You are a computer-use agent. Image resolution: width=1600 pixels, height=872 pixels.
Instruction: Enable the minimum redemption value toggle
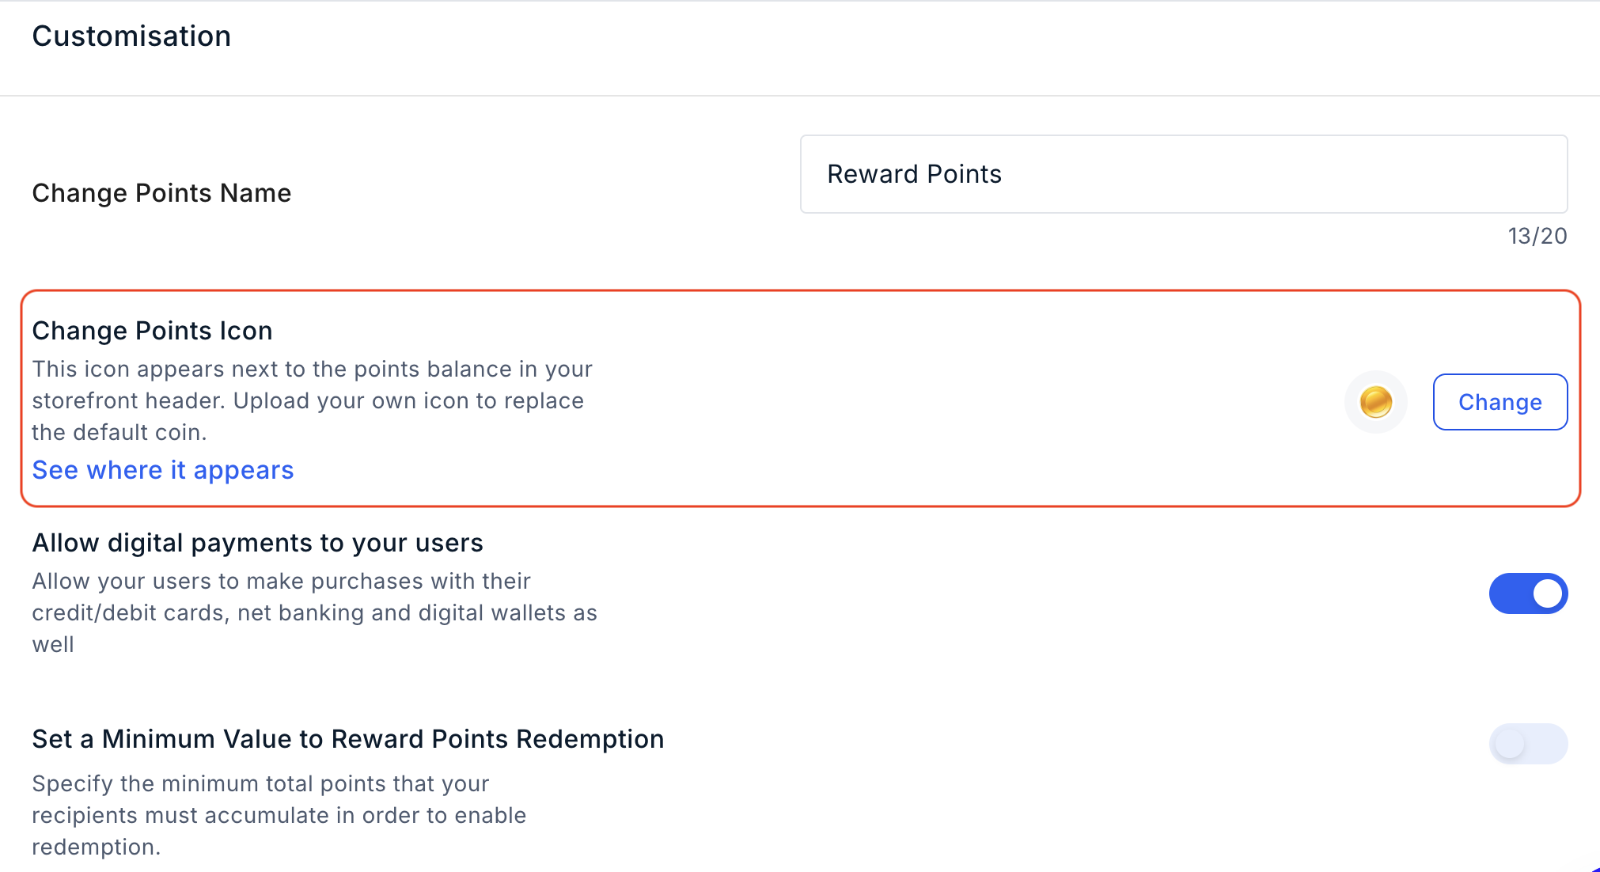1528,744
